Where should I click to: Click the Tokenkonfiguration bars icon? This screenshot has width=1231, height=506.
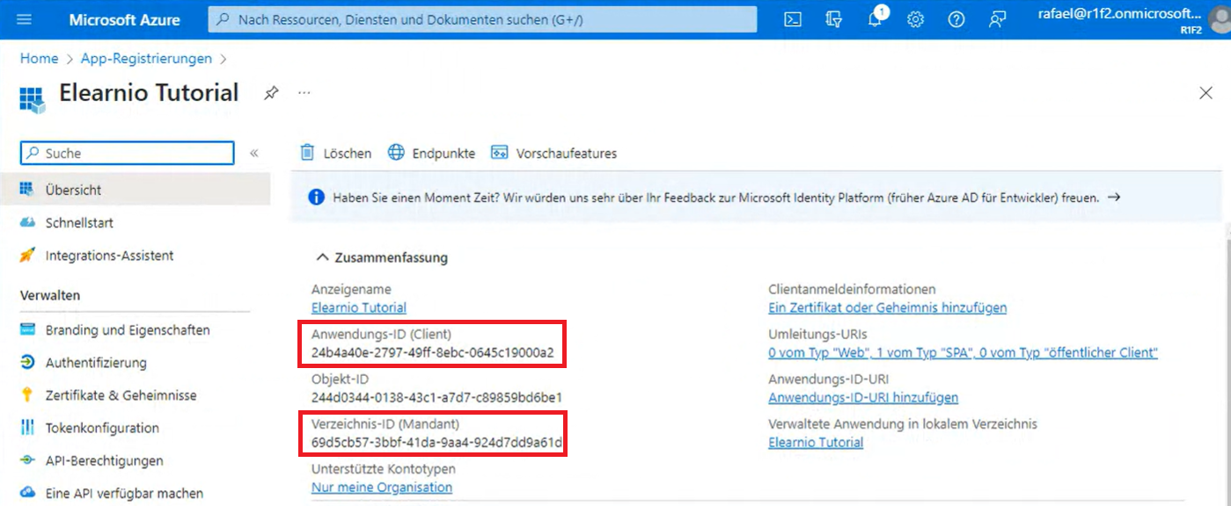[27, 428]
